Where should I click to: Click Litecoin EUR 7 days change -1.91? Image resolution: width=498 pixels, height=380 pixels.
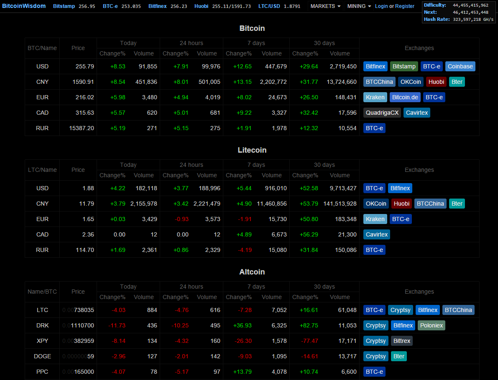pyautogui.click(x=245, y=219)
